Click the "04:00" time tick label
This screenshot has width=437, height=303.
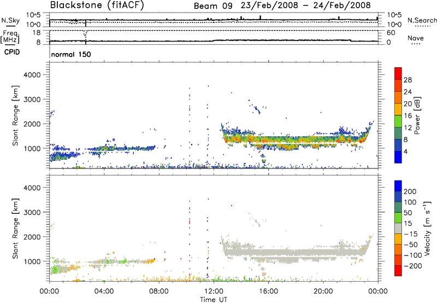(104, 292)
